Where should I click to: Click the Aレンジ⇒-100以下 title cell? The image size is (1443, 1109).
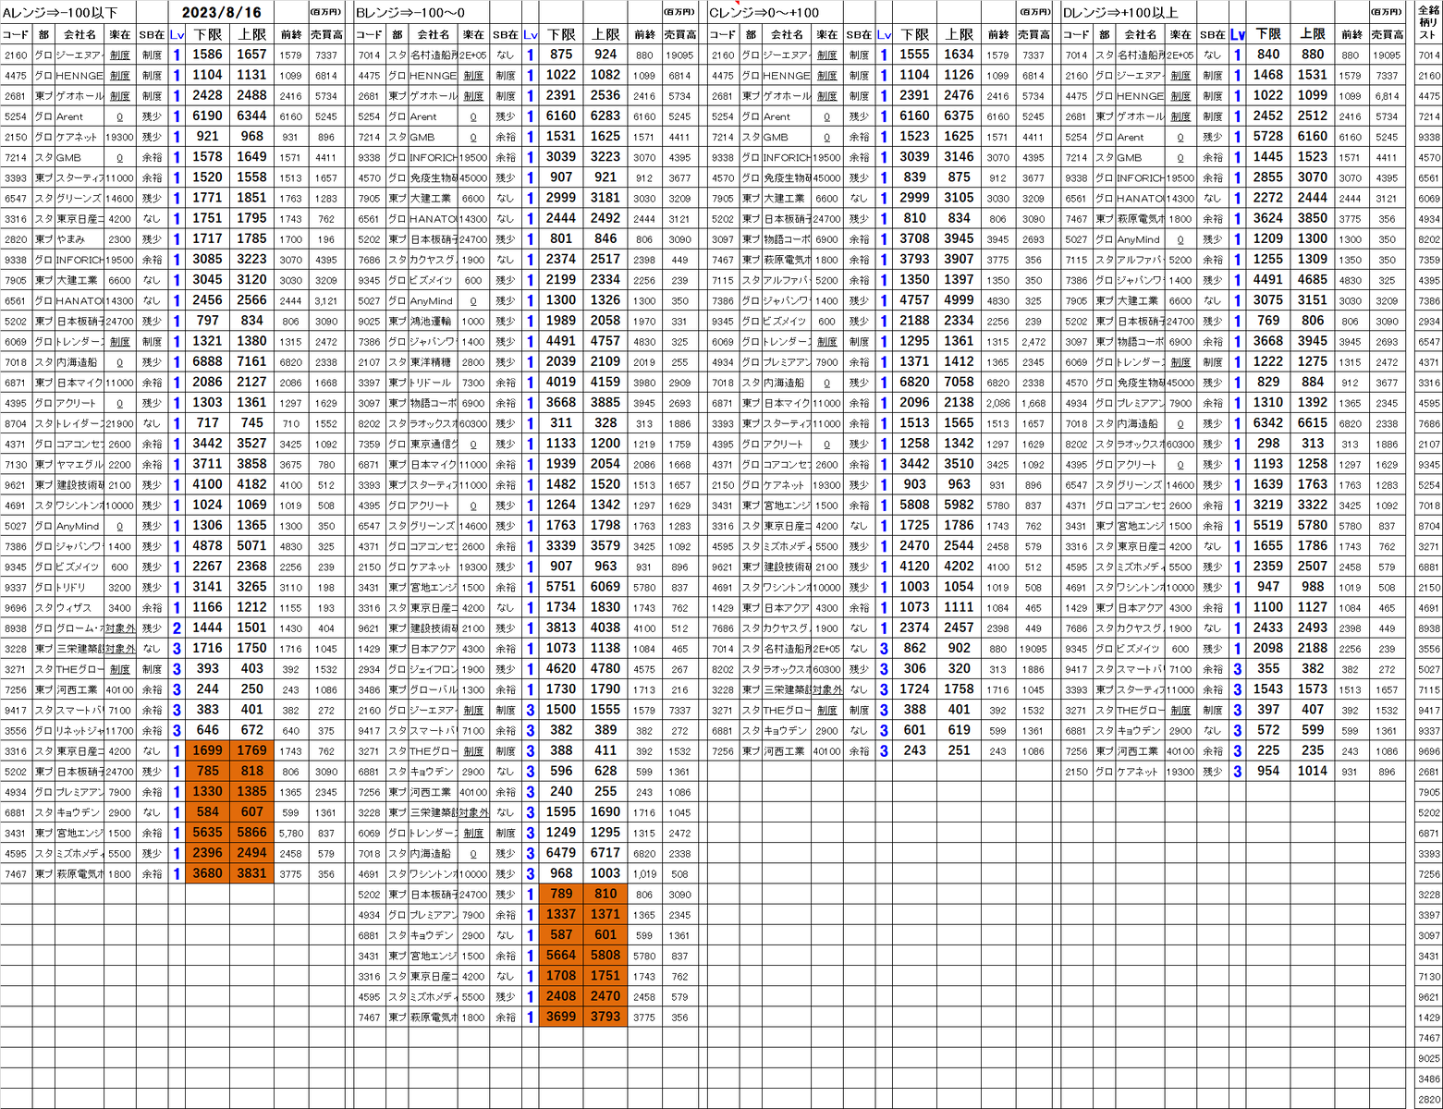61,13
